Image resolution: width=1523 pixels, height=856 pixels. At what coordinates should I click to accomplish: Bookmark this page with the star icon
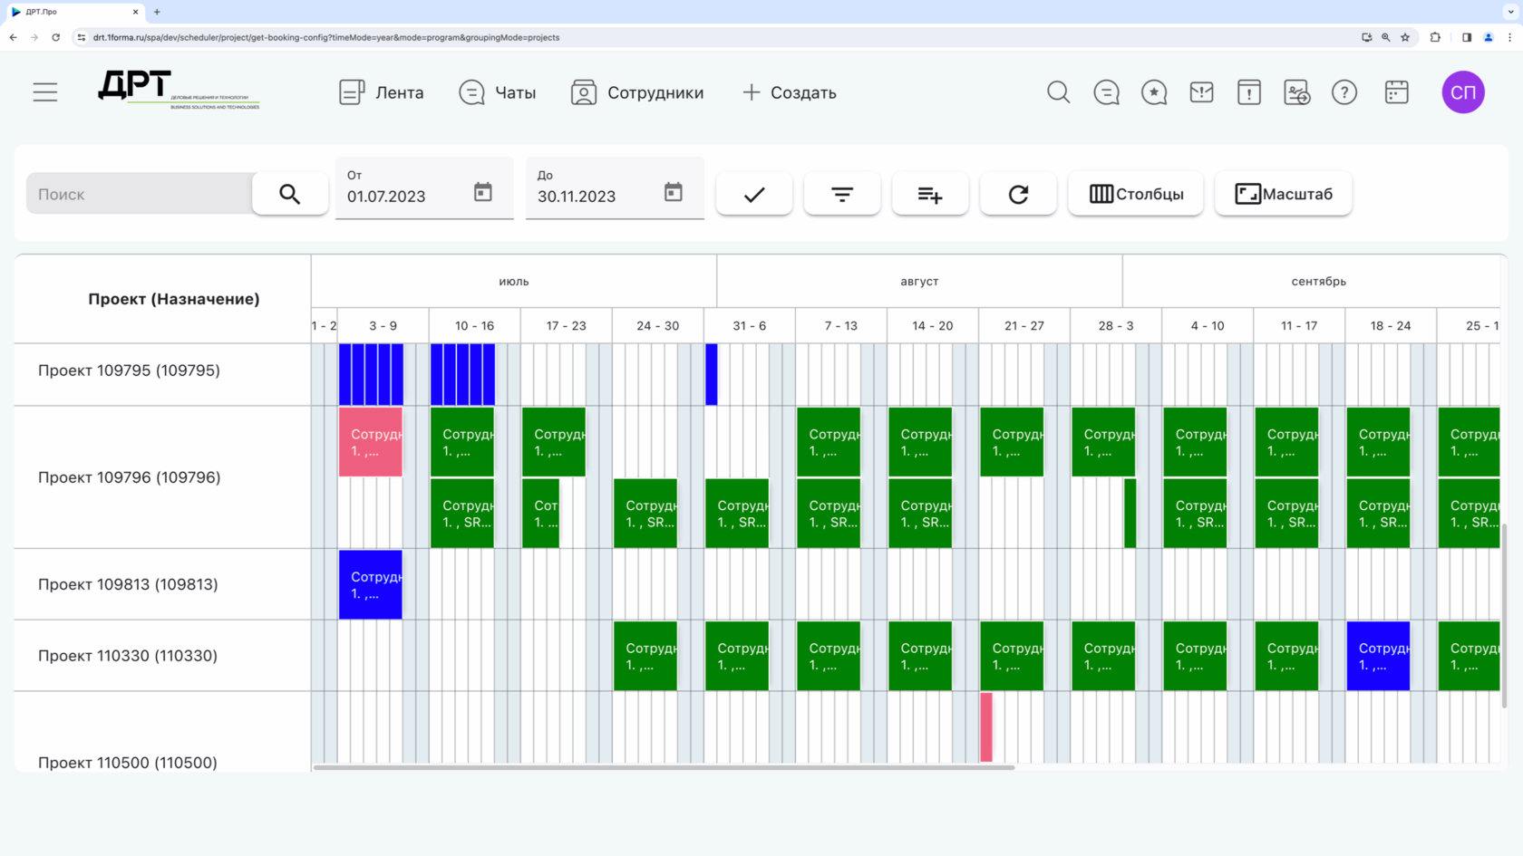(x=1405, y=37)
